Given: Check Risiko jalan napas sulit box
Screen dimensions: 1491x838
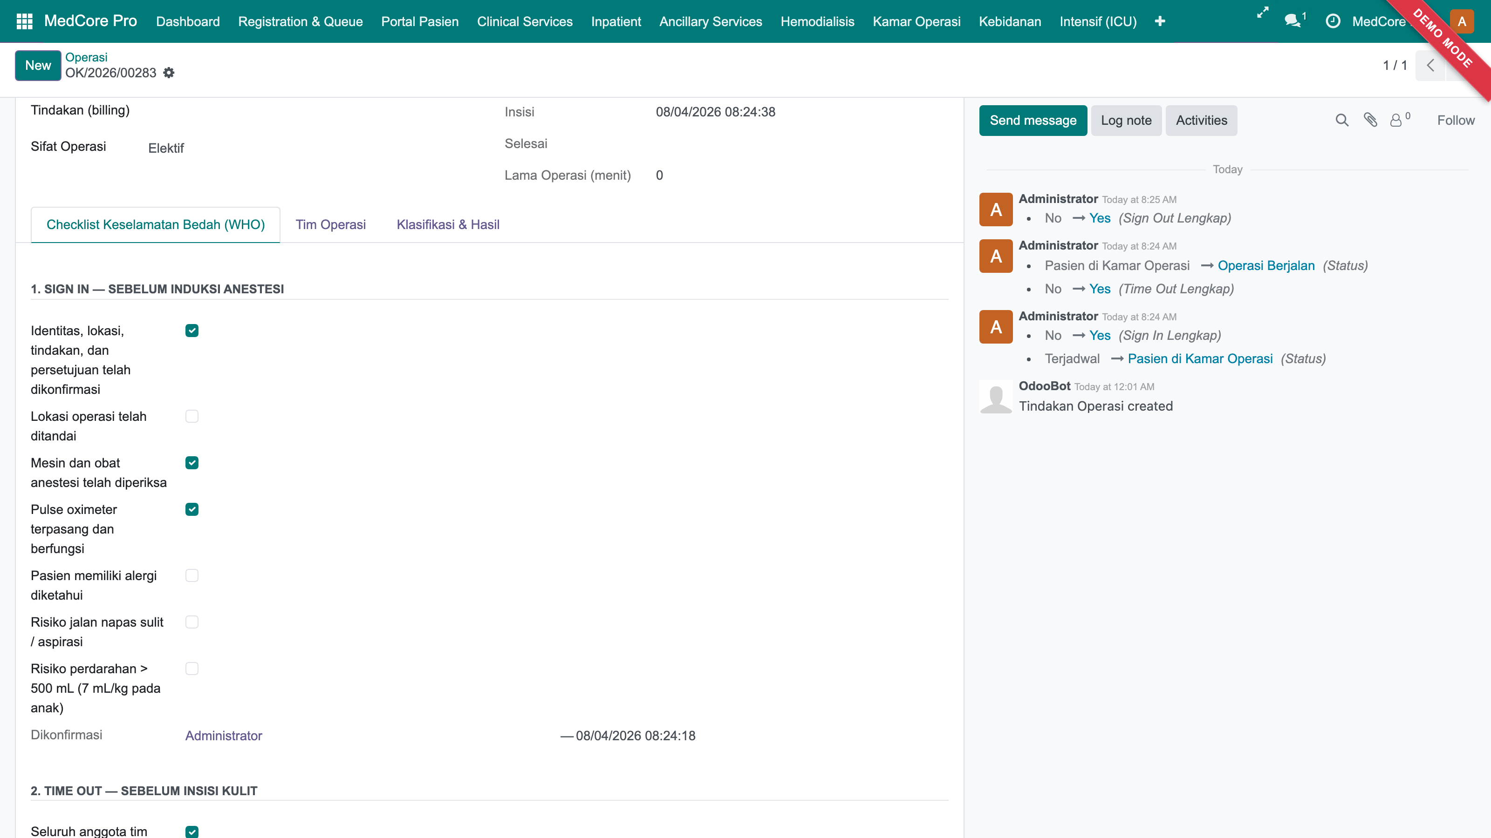Looking at the screenshot, I should (192, 622).
